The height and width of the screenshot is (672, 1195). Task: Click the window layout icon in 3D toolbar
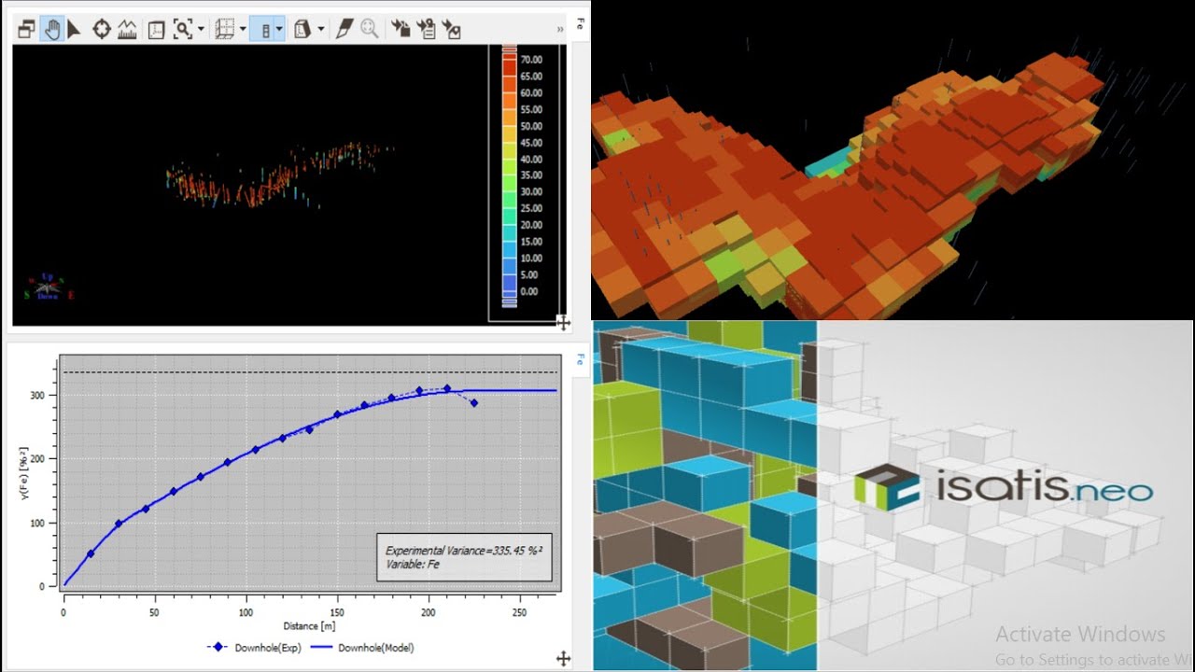tap(26, 29)
